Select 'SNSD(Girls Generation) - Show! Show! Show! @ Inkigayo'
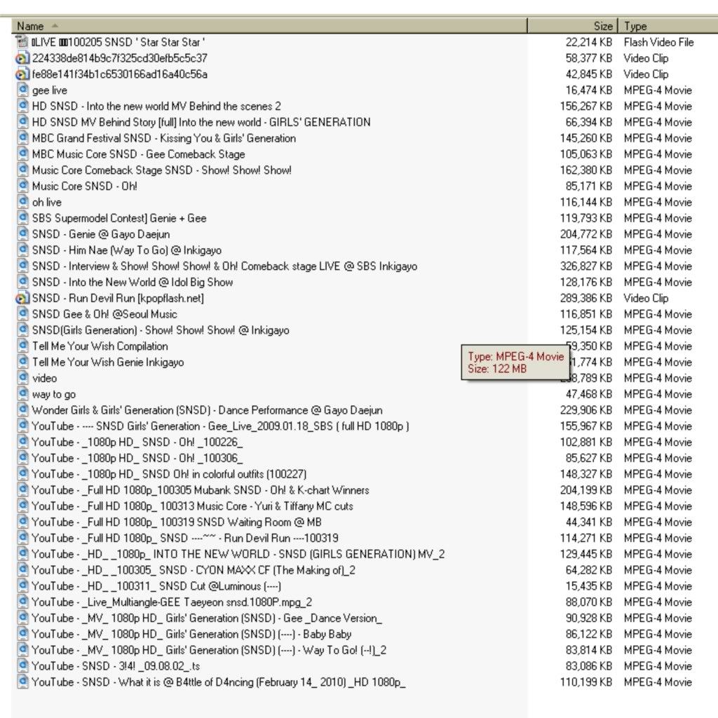 (161, 330)
